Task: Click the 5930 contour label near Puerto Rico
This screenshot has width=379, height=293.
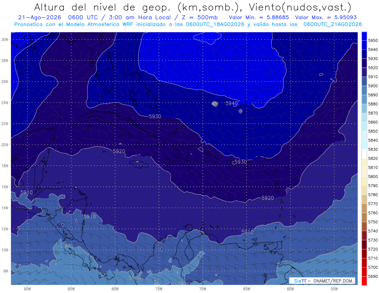Action: tap(240, 162)
